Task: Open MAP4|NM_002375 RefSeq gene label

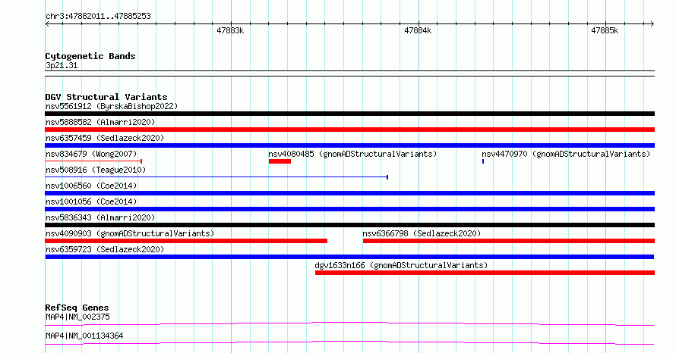Action: pos(77,317)
